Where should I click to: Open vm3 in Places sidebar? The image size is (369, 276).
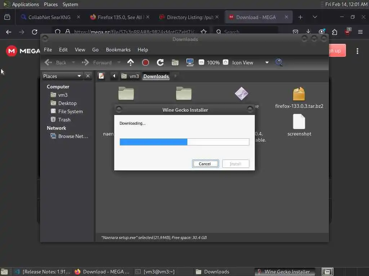pos(59,95)
